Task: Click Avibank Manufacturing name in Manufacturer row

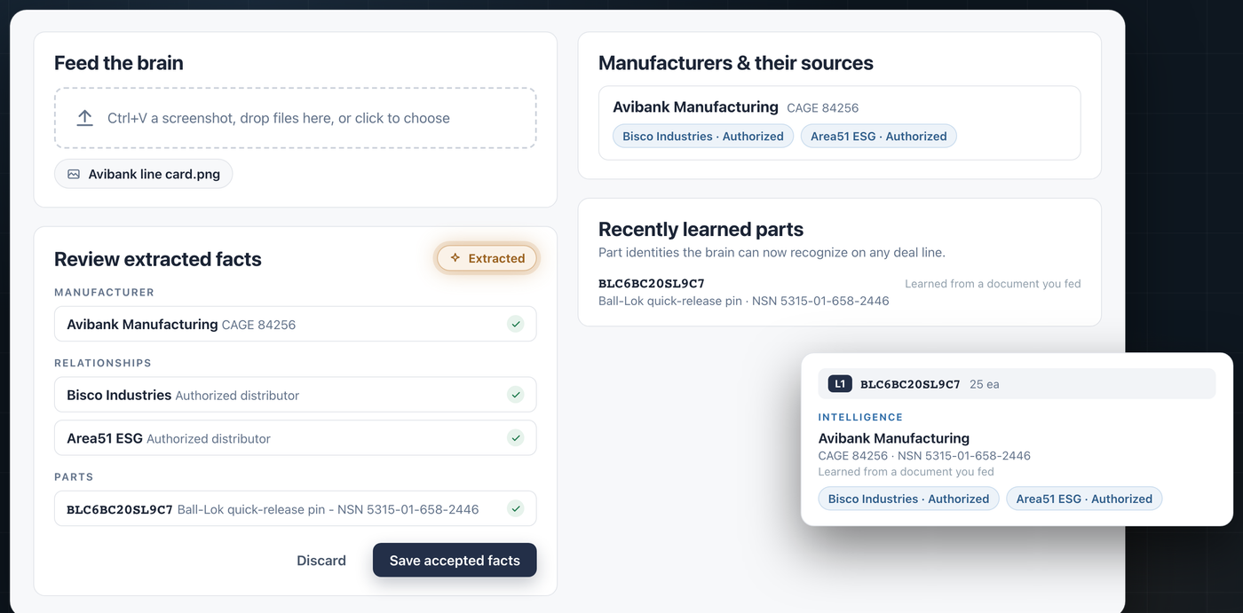Action: click(142, 324)
